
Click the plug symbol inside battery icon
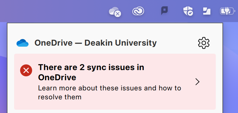coord(227,11)
